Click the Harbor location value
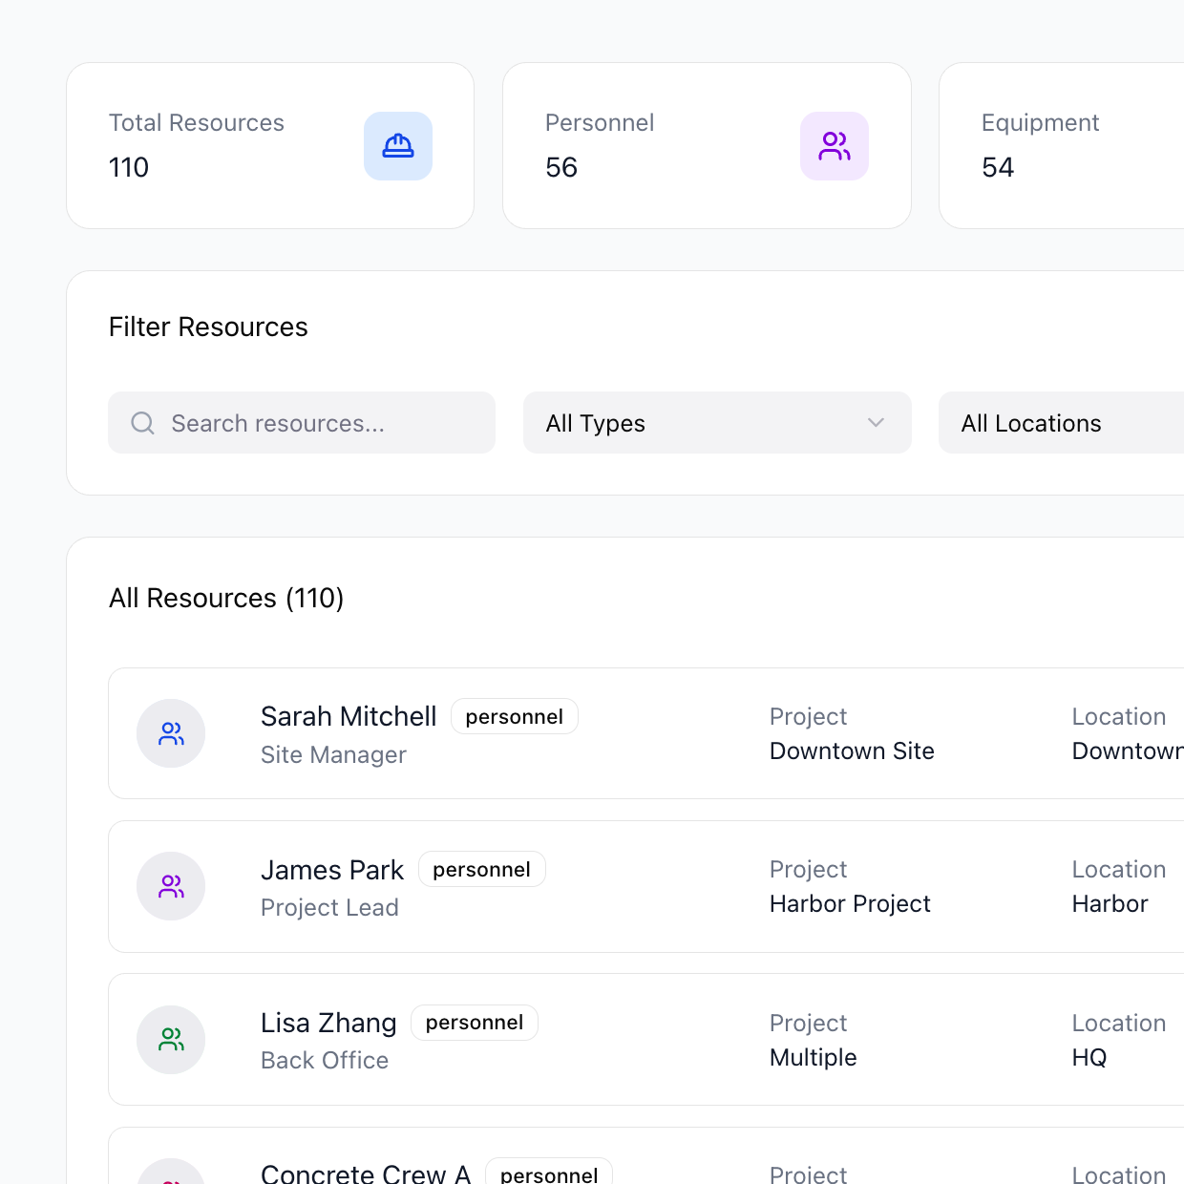This screenshot has height=1184, width=1184. tap(1110, 903)
